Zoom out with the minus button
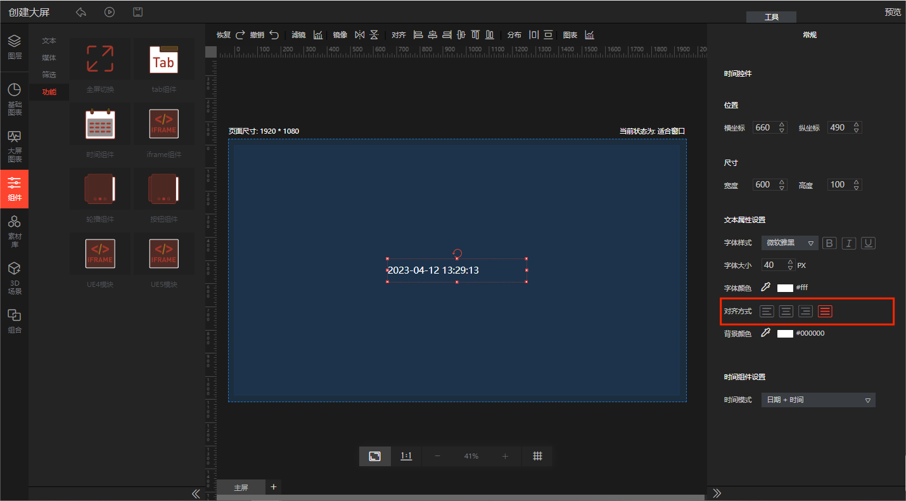The width and height of the screenshot is (906, 501). coord(437,456)
